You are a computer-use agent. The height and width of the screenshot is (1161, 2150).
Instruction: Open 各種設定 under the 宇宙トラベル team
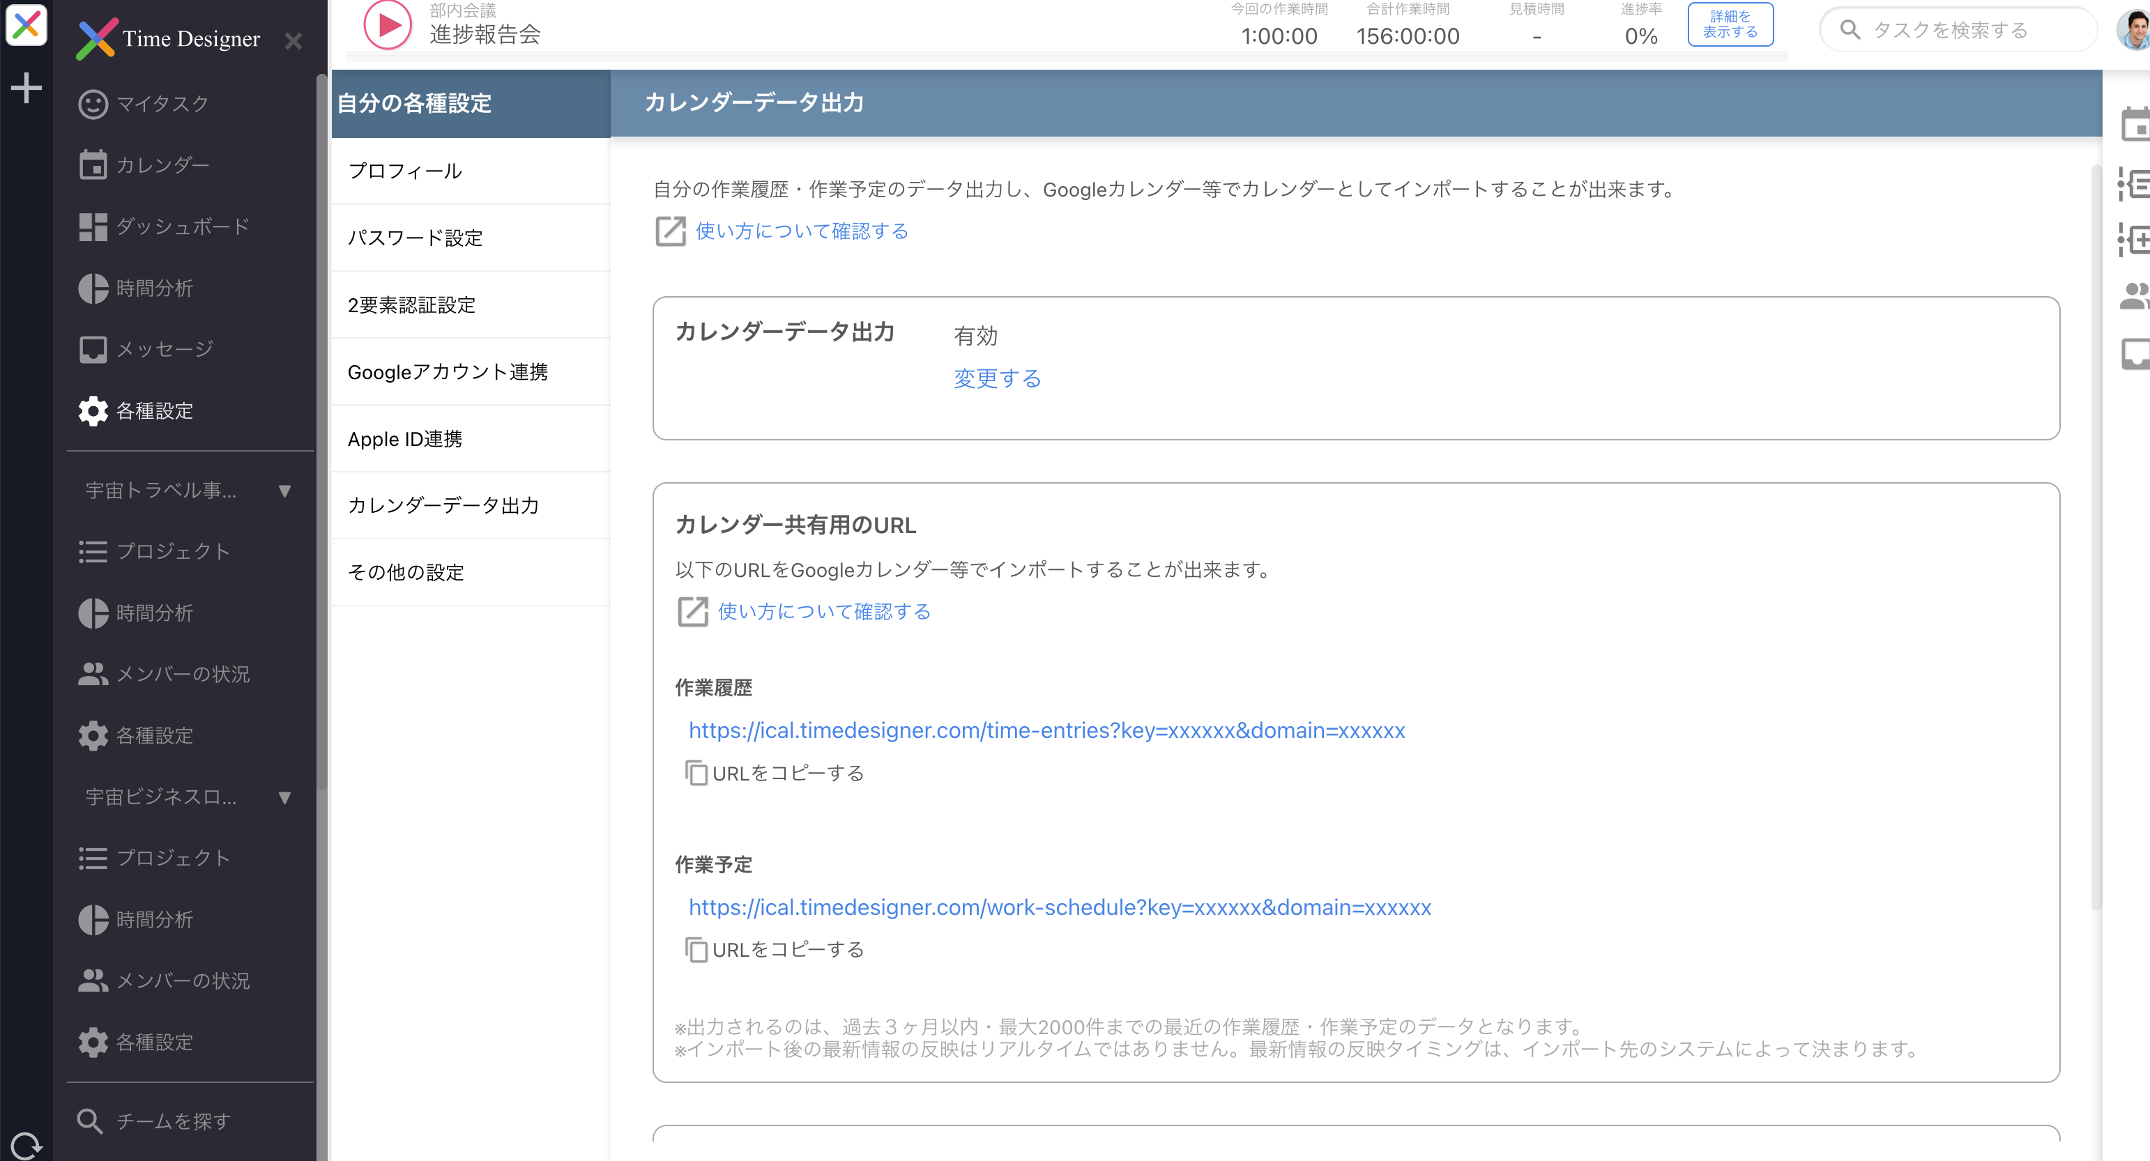(135, 736)
